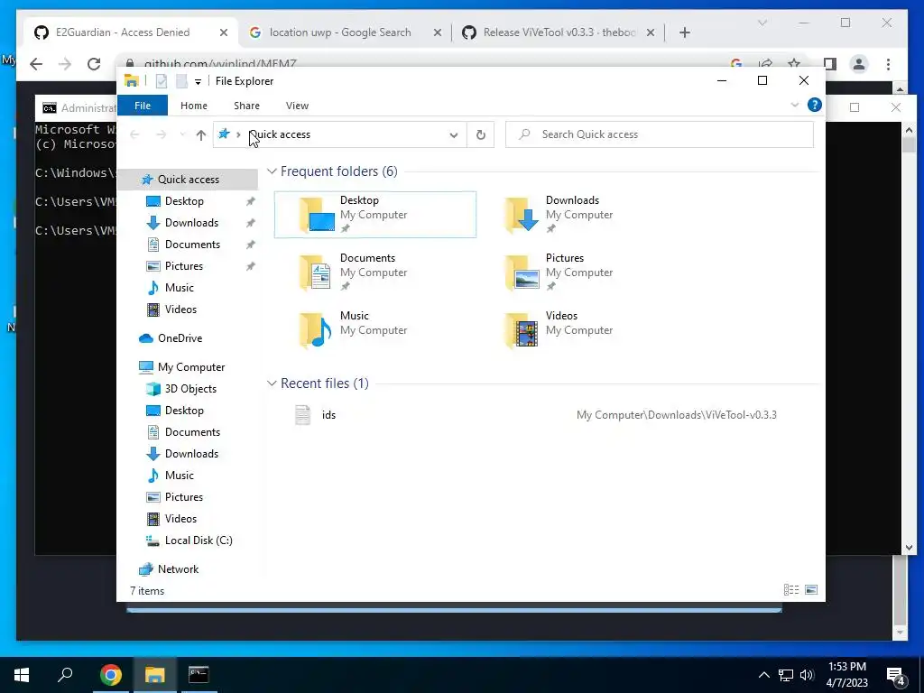The image size is (924, 693).
Task: Open a new Chrome tab
Action: pos(684,33)
